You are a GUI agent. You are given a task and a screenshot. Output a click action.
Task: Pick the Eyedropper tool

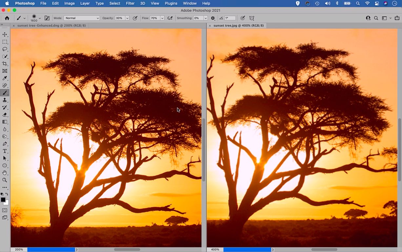click(x=5, y=78)
